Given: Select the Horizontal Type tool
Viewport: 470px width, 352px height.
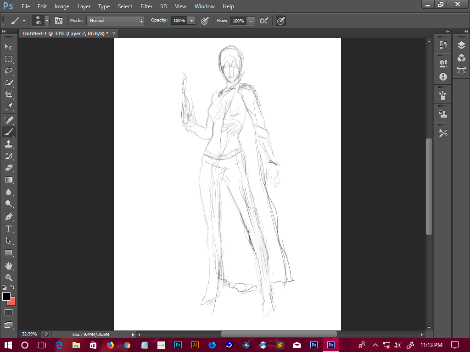Looking at the screenshot, I should click(9, 229).
